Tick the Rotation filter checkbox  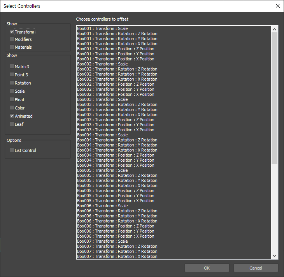(x=12, y=83)
